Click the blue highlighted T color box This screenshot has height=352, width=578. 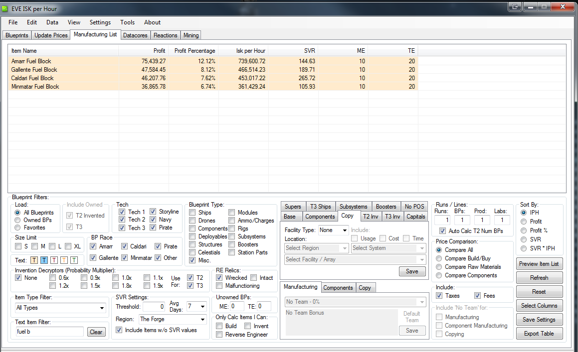coord(44,260)
